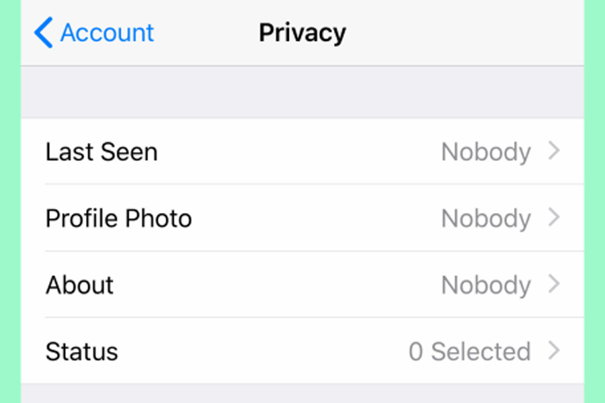Click the Account label text
Screen dimensions: 605x403
106,32
